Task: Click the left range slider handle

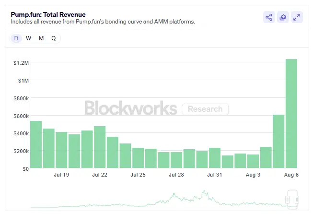Action: [288, 200]
